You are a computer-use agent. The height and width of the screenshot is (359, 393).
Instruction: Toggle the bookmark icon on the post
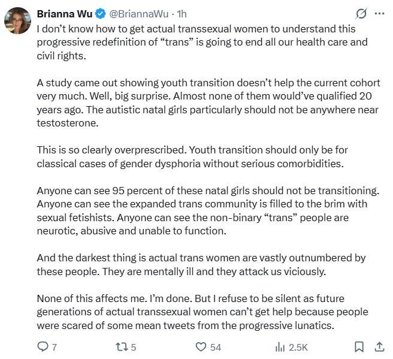click(x=359, y=346)
